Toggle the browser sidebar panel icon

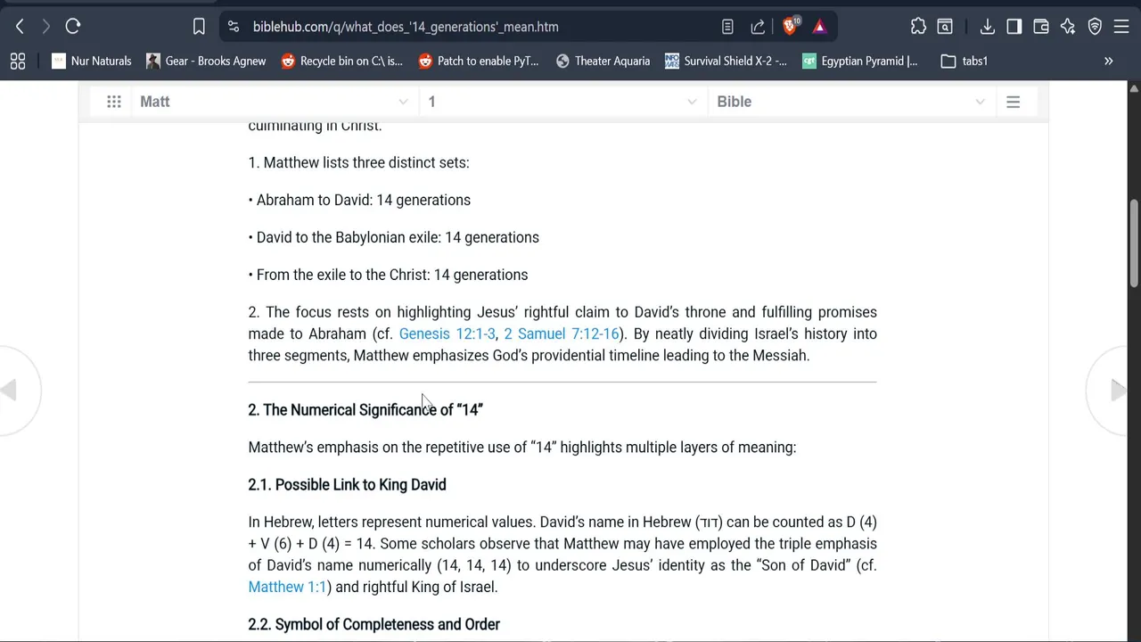pos(1014,27)
